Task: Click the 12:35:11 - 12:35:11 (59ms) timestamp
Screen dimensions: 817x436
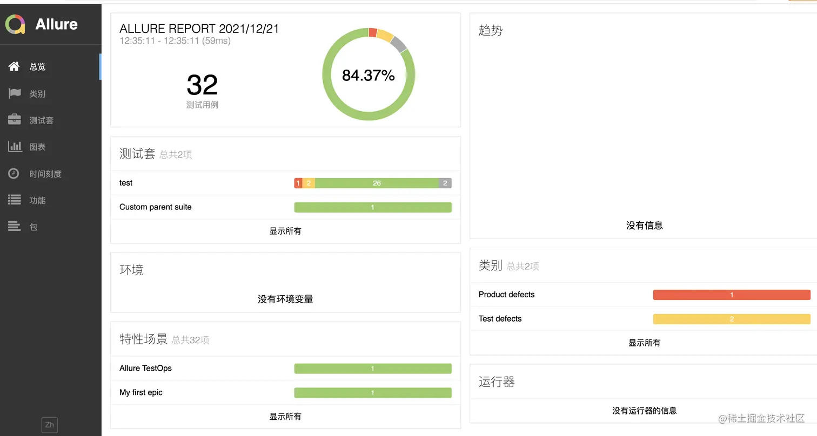Action: tap(175, 41)
